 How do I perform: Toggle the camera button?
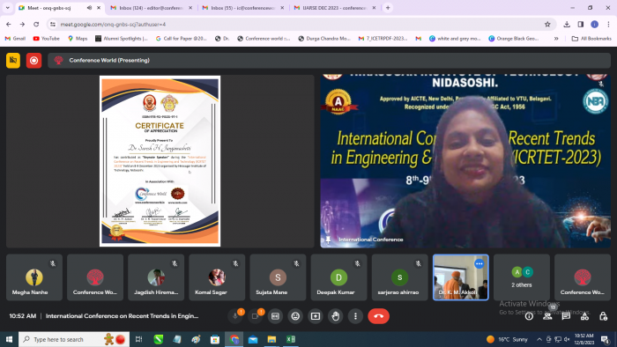point(255,316)
